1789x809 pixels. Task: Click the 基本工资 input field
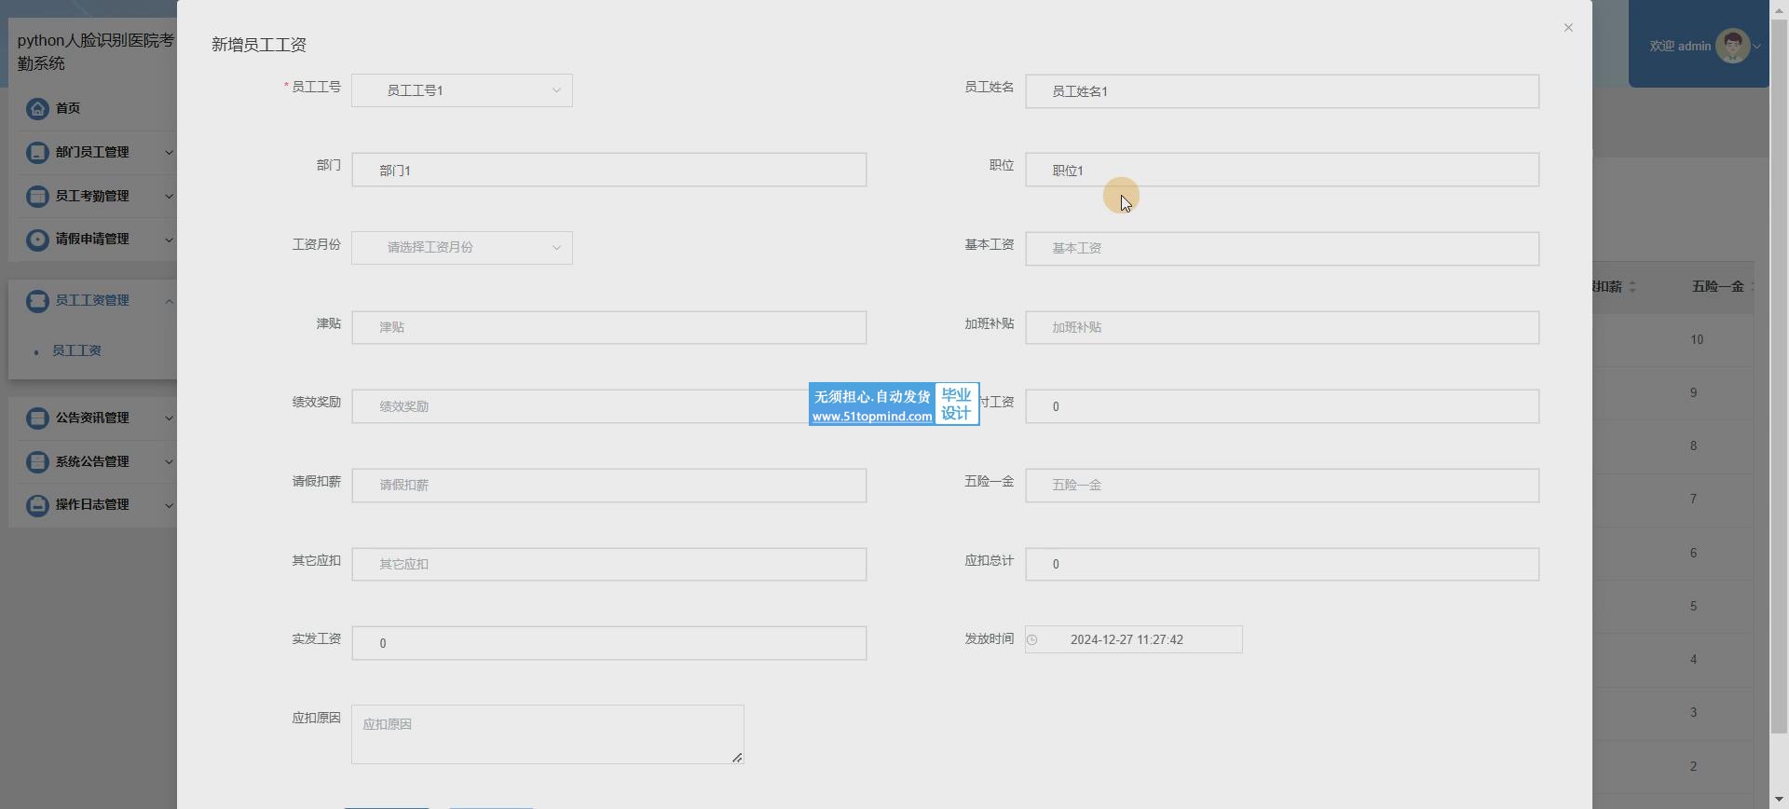pyautogui.click(x=1281, y=249)
